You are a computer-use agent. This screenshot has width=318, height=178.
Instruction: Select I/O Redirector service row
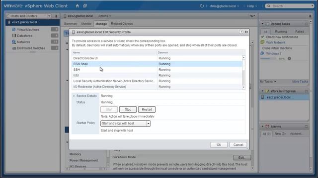click(157, 87)
